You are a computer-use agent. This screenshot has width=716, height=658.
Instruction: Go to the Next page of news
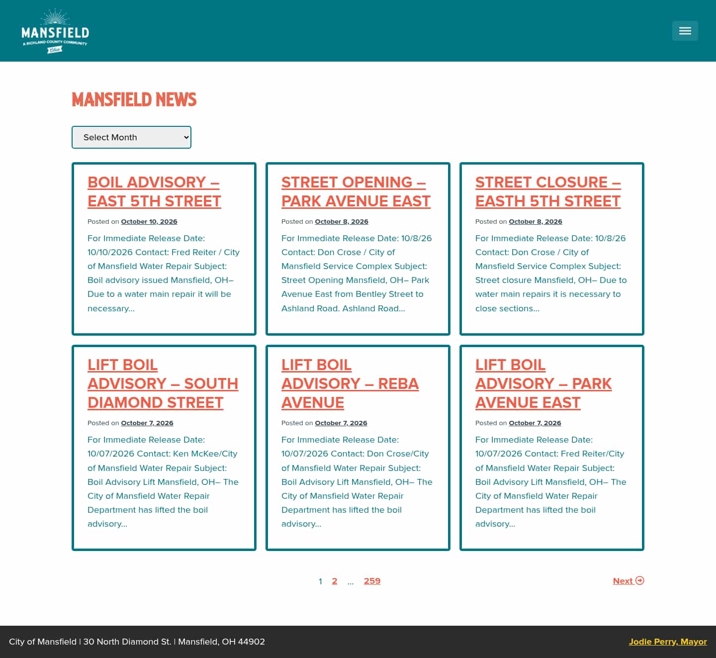click(x=628, y=581)
